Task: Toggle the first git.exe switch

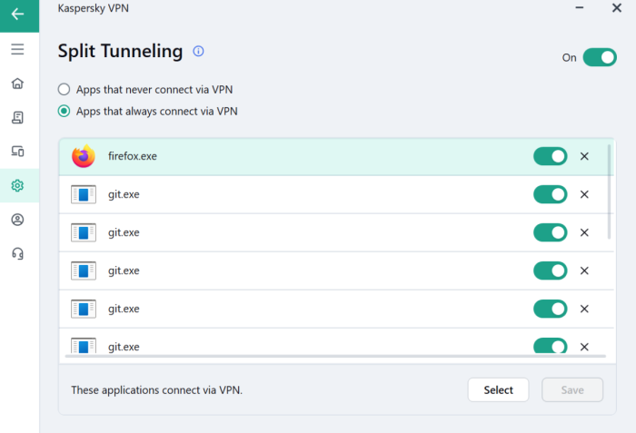Action: (x=550, y=194)
